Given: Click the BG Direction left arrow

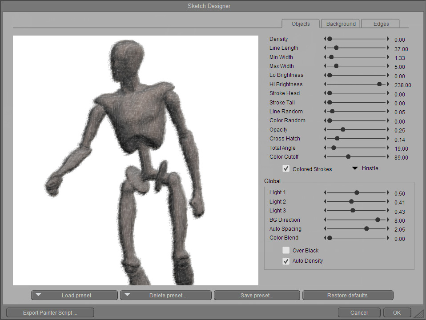Looking at the screenshot, I should click(325, 220).
